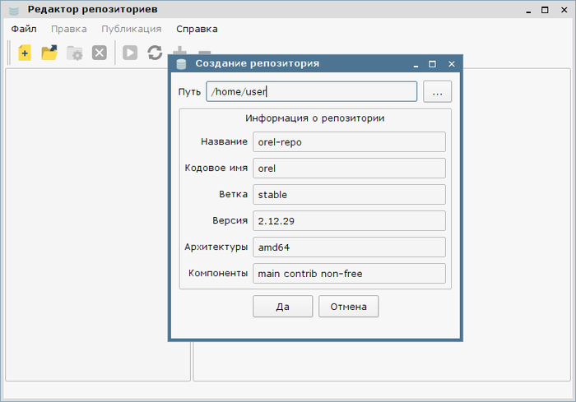Click the refresh arrows toolbar icon
576x402 pixels.
(155, 53)
